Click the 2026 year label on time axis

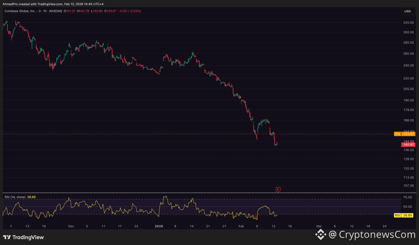159,226
